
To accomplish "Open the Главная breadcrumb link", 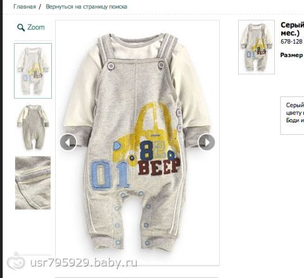I will 25,7.
